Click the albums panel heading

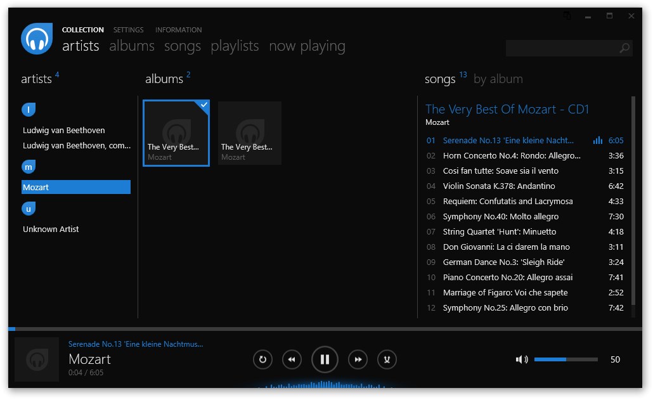click(164, 79)
